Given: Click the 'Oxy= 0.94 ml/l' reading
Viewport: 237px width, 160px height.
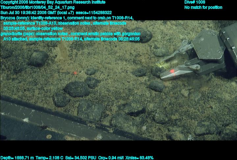Looking at the screenshot, I should coord(111,158).
